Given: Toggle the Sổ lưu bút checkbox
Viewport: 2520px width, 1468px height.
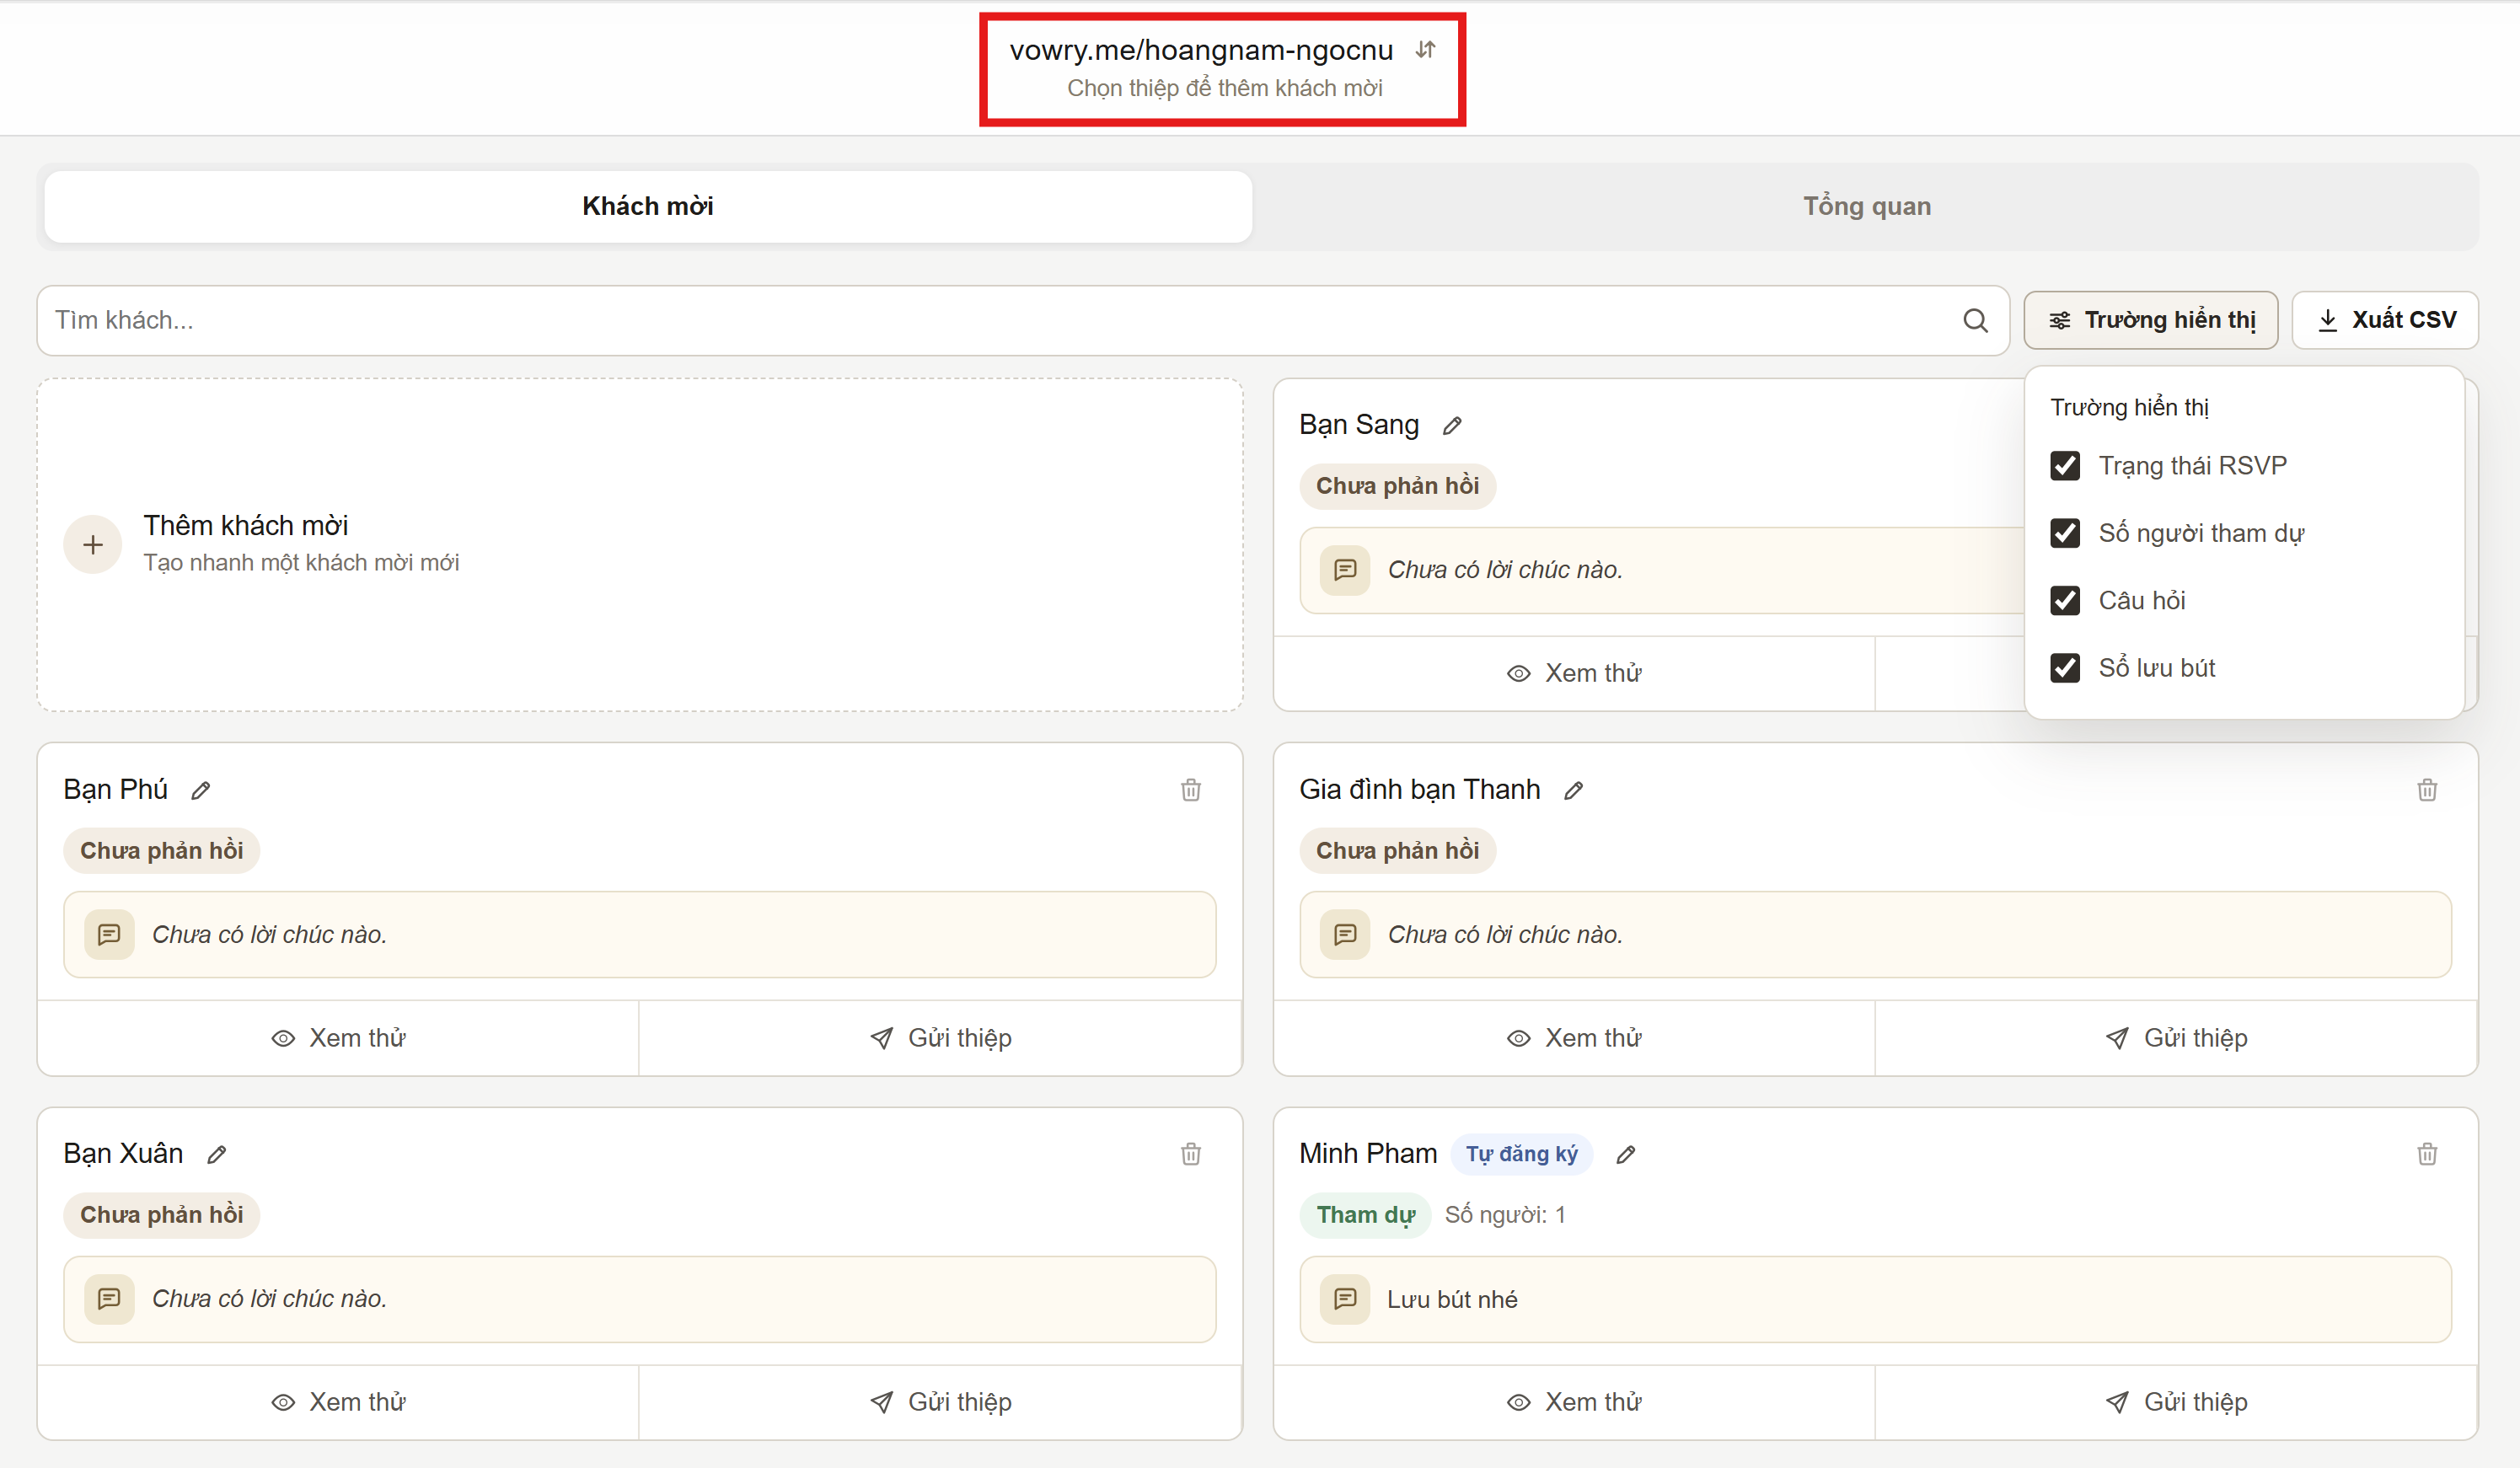Looking at the screenshot, I should [x=2065, y=668].
